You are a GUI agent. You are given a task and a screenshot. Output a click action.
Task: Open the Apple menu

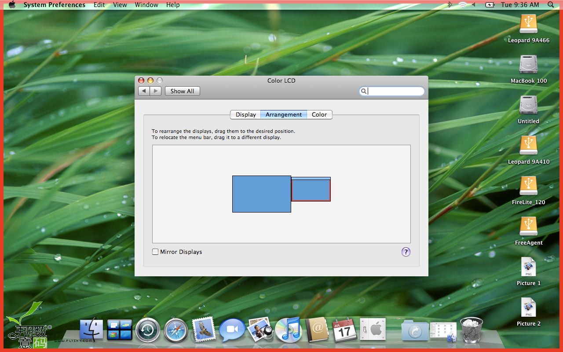12,5
